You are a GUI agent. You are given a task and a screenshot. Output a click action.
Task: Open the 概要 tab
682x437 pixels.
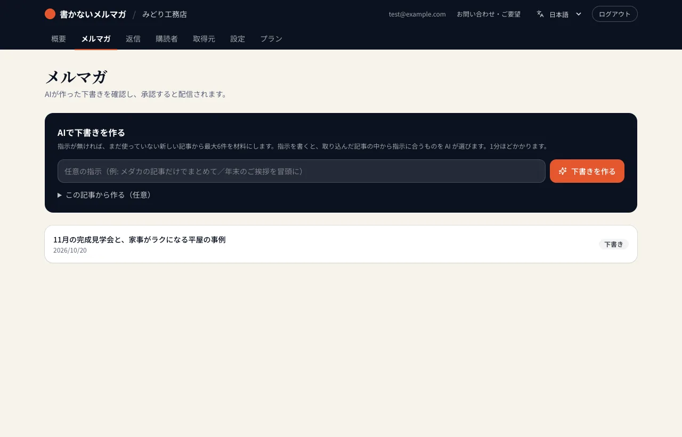pyautogui.click(x=59, y=38)
